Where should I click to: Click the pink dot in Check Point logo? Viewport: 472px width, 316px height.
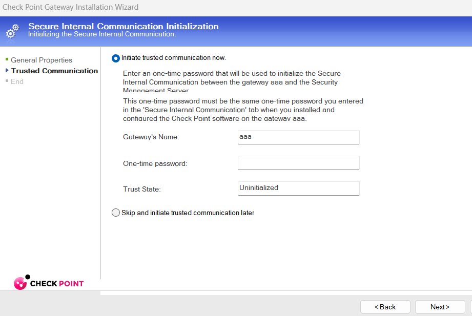[21, 283]
